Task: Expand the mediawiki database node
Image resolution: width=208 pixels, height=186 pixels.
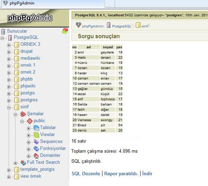Action: click(9, 59)
